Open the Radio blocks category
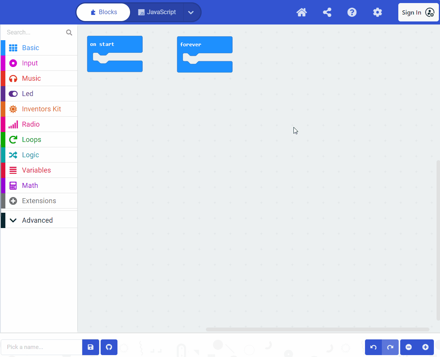This screenshot has width=440, height=357. (x=39, y=124)
